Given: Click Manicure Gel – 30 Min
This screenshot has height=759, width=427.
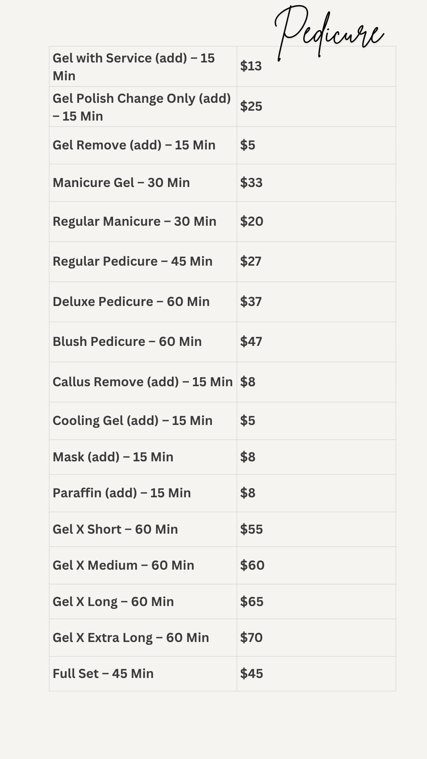Looking at the screenshot, I should [121, 183].
